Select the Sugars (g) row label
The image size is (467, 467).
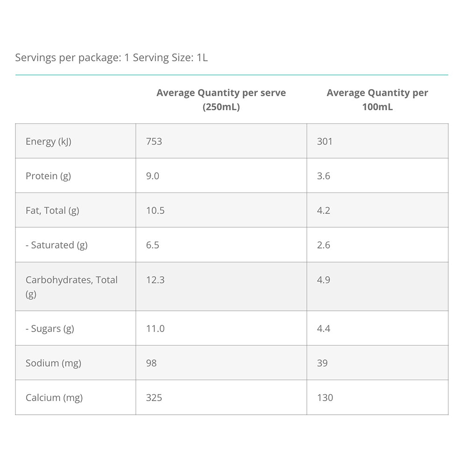click(x=50, y=329)
